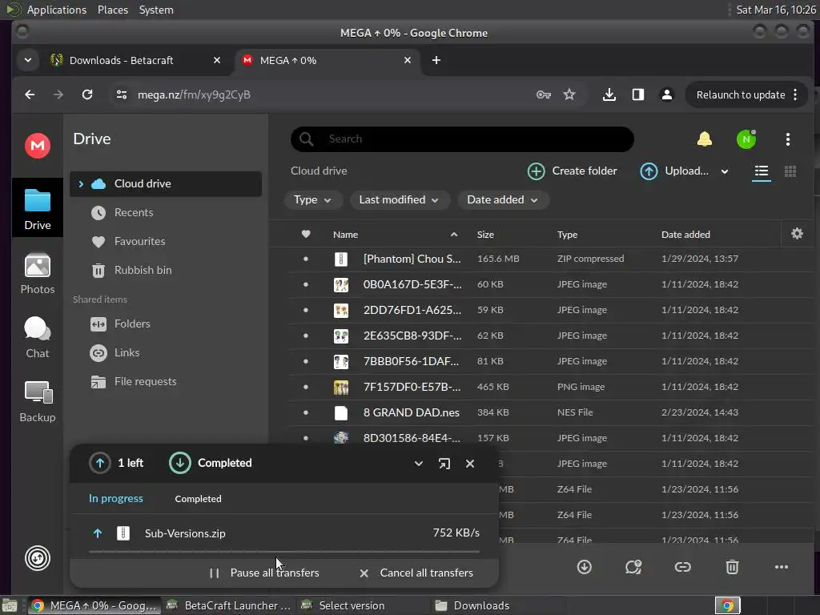The height and width of the screenshot is (615, 820).
Task: Bookmark this page with the star
Action: point(569,94)
